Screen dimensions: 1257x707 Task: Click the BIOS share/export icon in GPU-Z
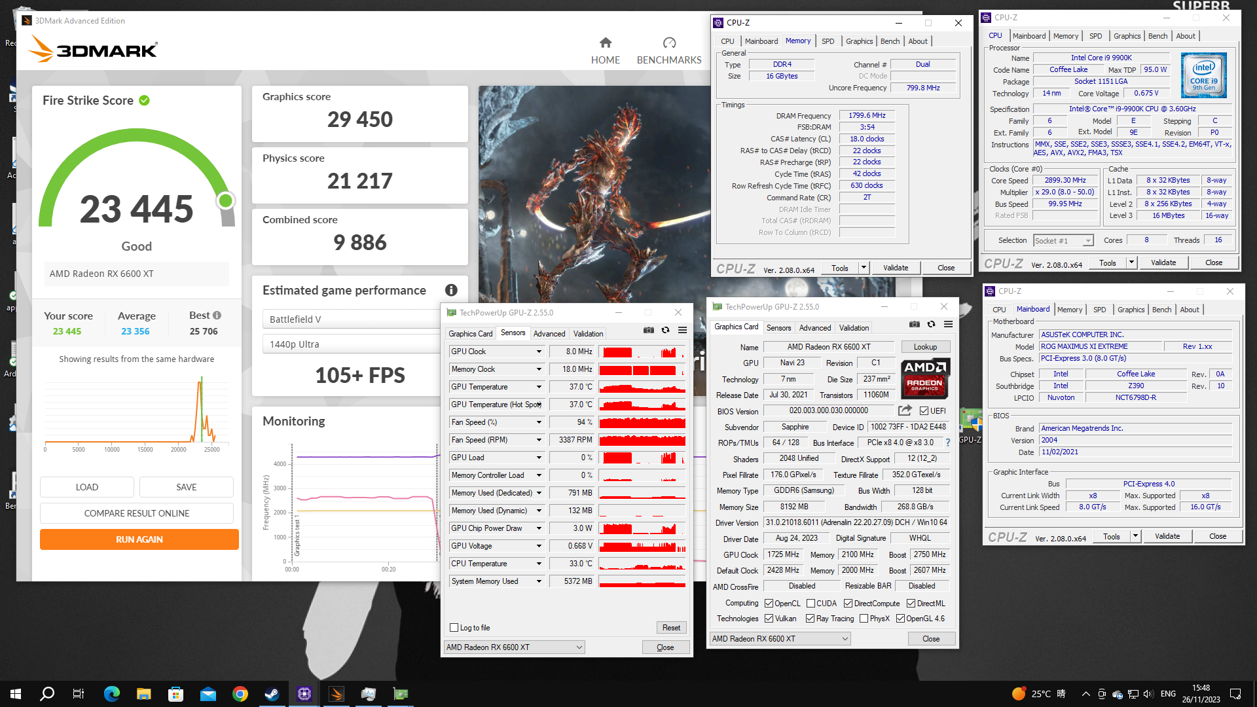click(905, 410)
